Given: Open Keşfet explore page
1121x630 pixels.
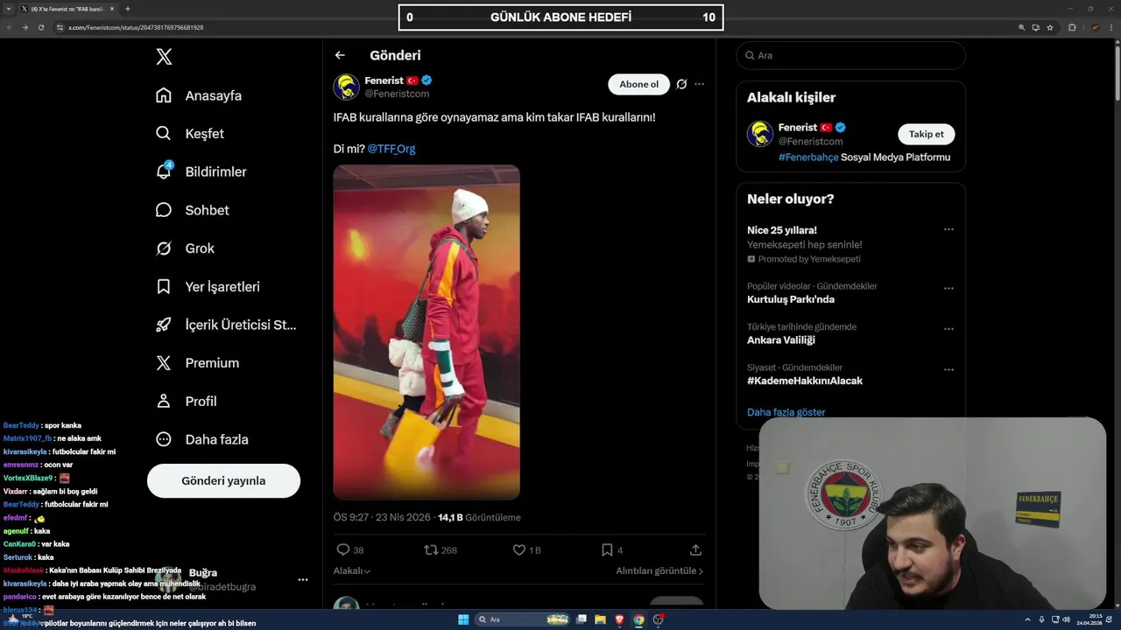Looking at the screenshot, I should click(x=190, y=134).
